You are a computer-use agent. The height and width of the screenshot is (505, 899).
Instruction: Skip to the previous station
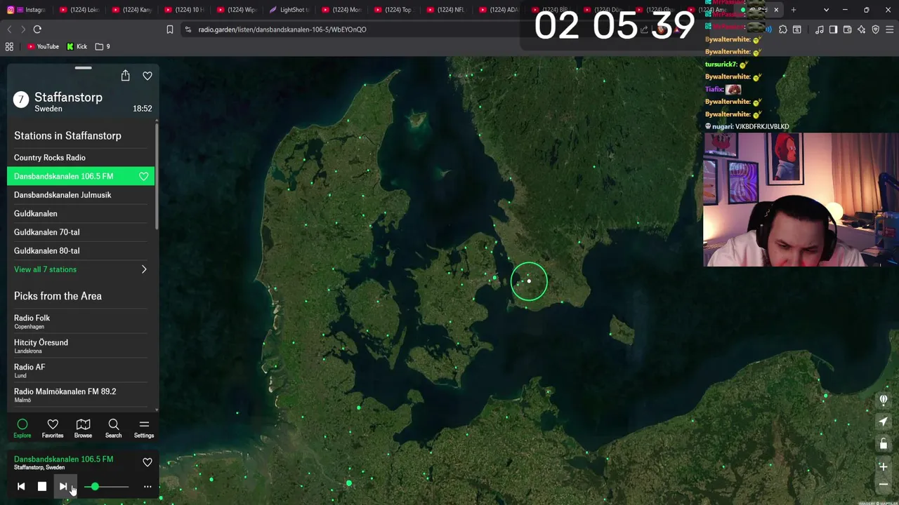tap(21, 486)
